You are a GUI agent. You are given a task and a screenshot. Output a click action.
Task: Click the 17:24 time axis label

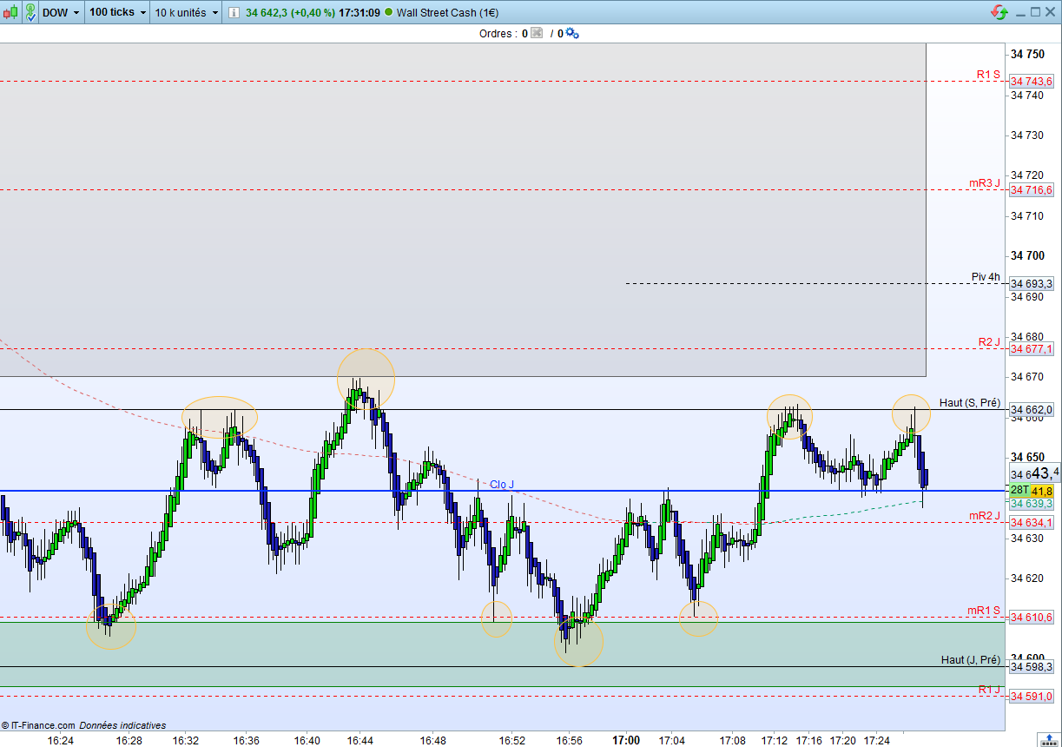(876, 741)
